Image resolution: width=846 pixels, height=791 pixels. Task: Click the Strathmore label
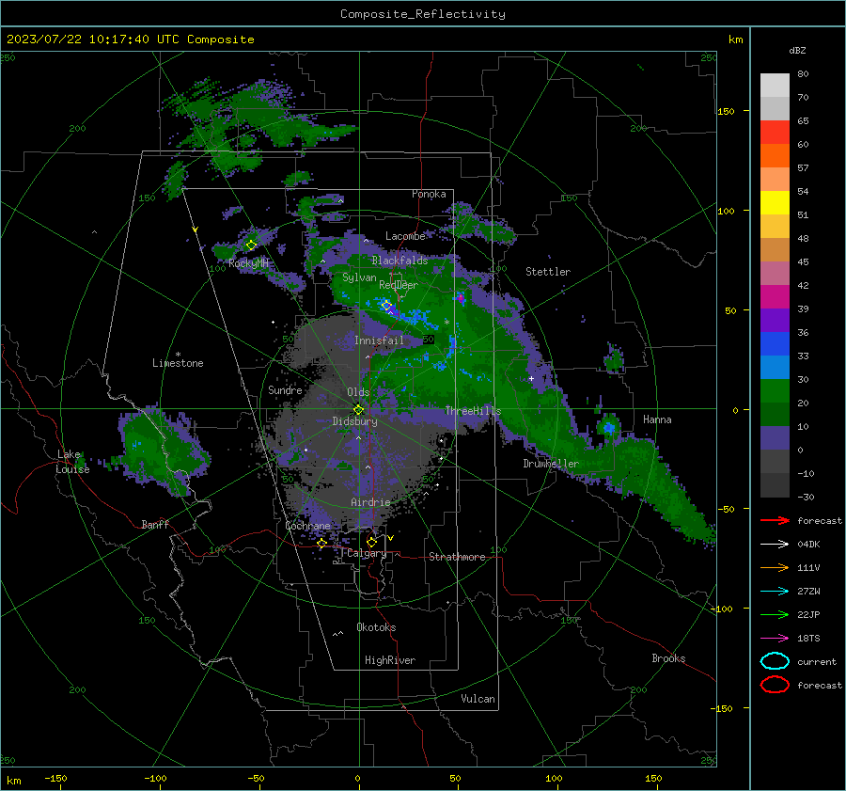[457, 557]
